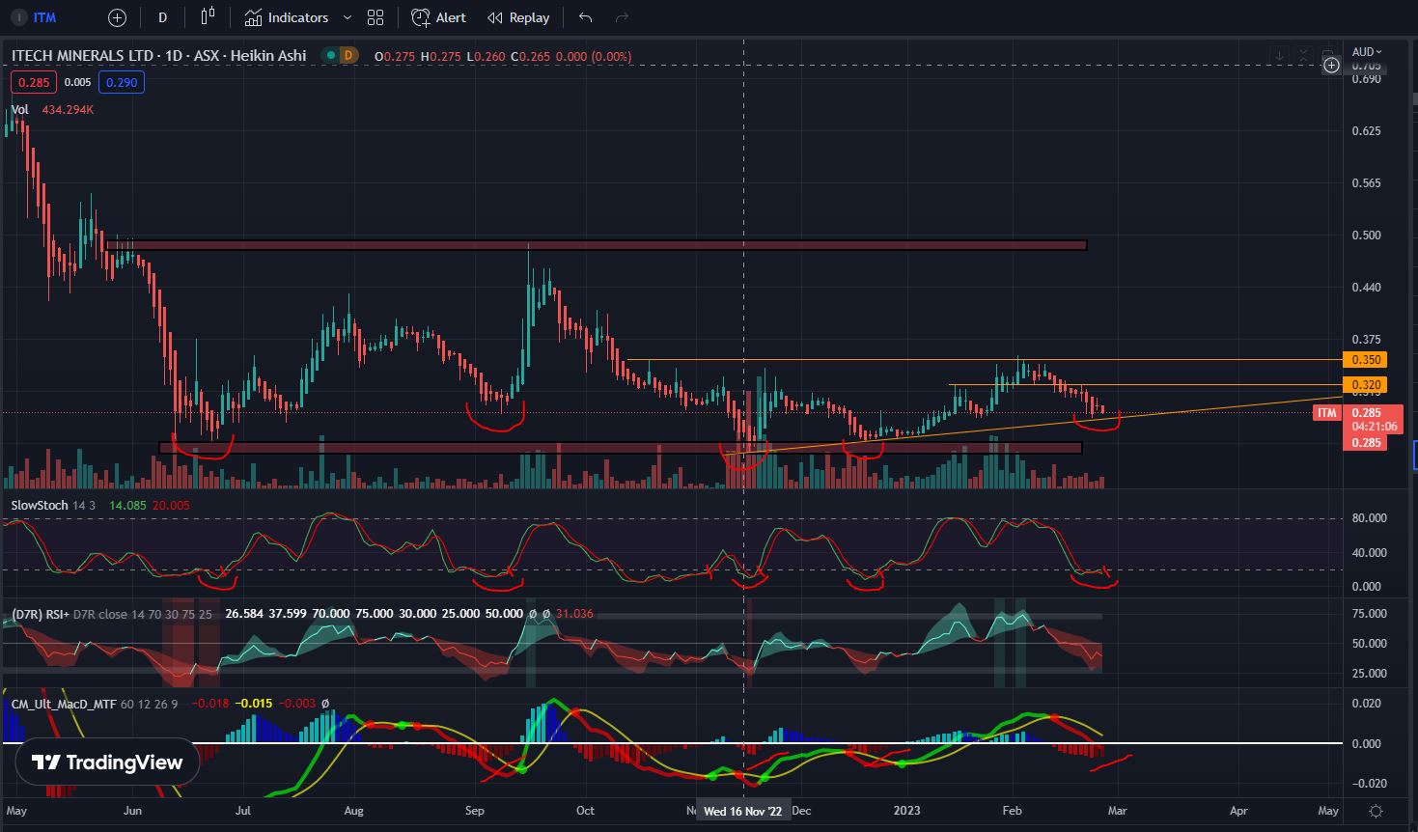Add a compare symbol with plus icon
The image size is (1418, 832).
(117, 17)
